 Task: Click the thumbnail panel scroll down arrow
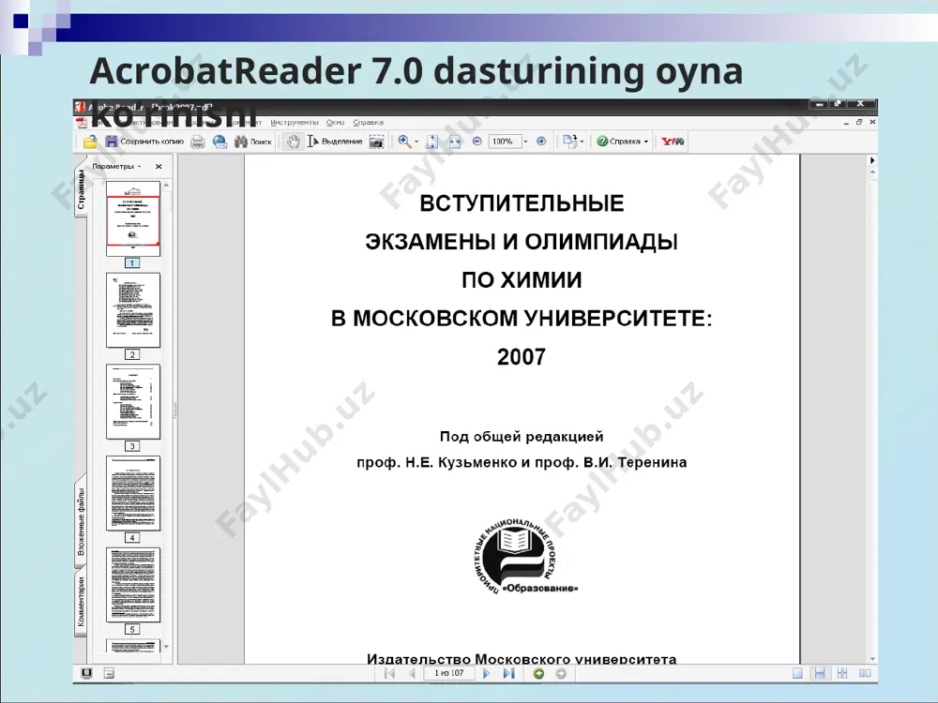166,647
